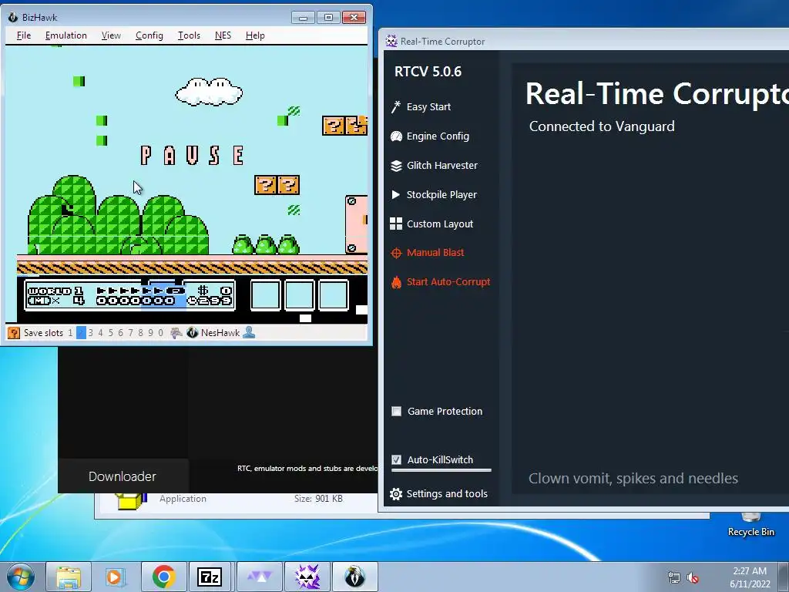
Task: Click the Stockpile Player play icon
Action: pyautogui.click(x=396, y=194)
